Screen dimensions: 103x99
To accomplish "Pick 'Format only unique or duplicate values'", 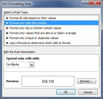I will (x=51, y=38).
